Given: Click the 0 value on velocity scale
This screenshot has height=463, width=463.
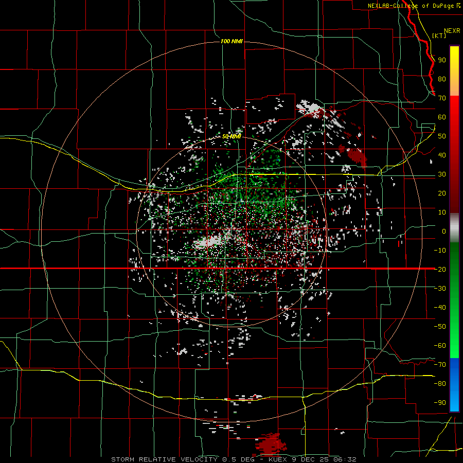Looking at the screenshot, I should pyautogui.click(x=444, y=231).
